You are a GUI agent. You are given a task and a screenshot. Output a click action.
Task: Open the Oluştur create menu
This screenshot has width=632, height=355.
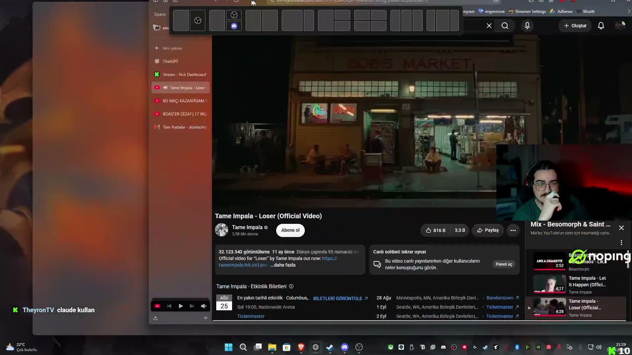click(x=575, y=26)
